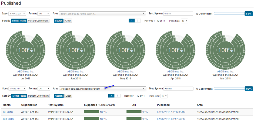Open the upper Page Size 10 dropdown
This screenshot has width=254, height=123.
(x=184, y=21)
